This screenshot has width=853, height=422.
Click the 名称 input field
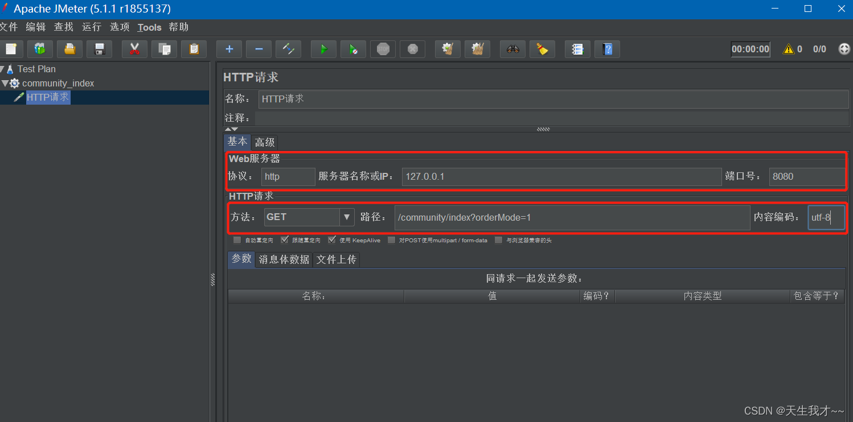pos(553,99)
